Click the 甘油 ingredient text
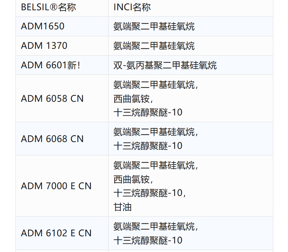This screenshot has width=288, height=252. (122, 207)
